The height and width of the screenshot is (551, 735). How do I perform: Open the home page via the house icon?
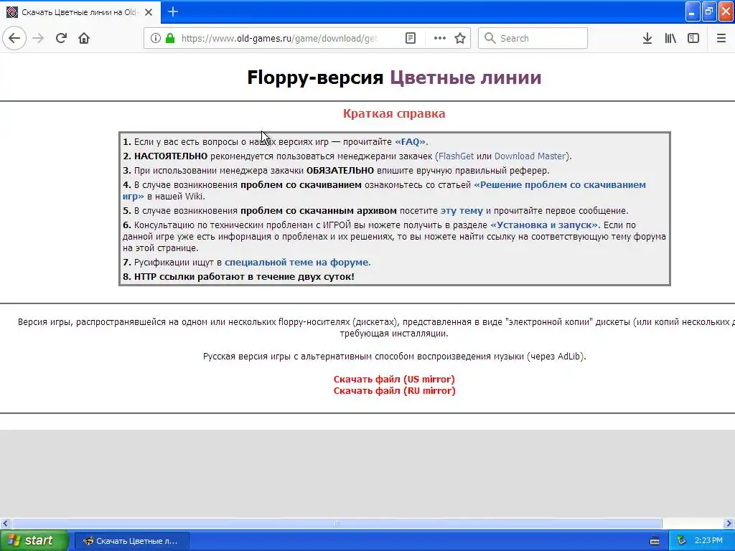tap(84, 38)
